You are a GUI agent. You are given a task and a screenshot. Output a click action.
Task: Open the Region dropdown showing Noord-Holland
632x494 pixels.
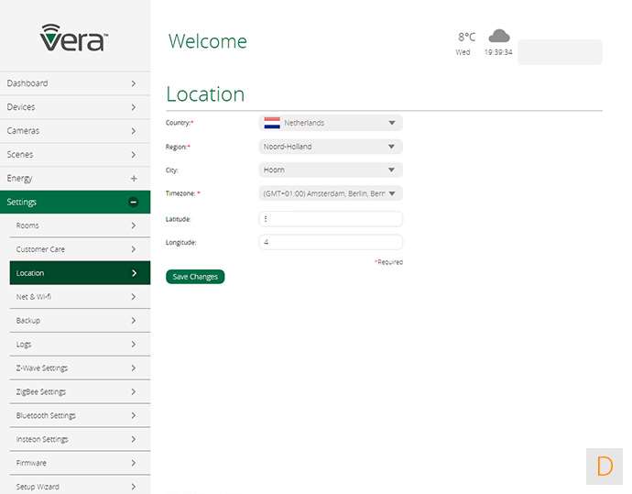[331, 147]
